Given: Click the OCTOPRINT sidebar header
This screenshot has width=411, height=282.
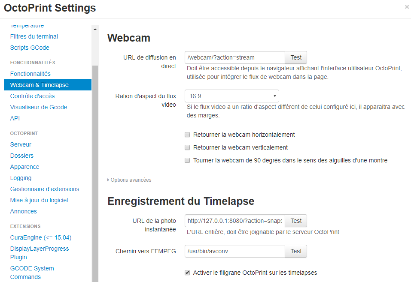Looking at the screenshot, I should pyautogui.click(x=24, y=133).
